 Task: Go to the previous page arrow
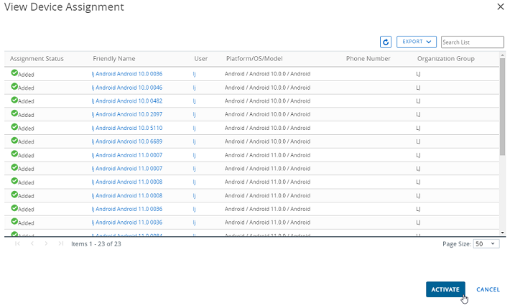pyautogui.click(x=32, y=244)
